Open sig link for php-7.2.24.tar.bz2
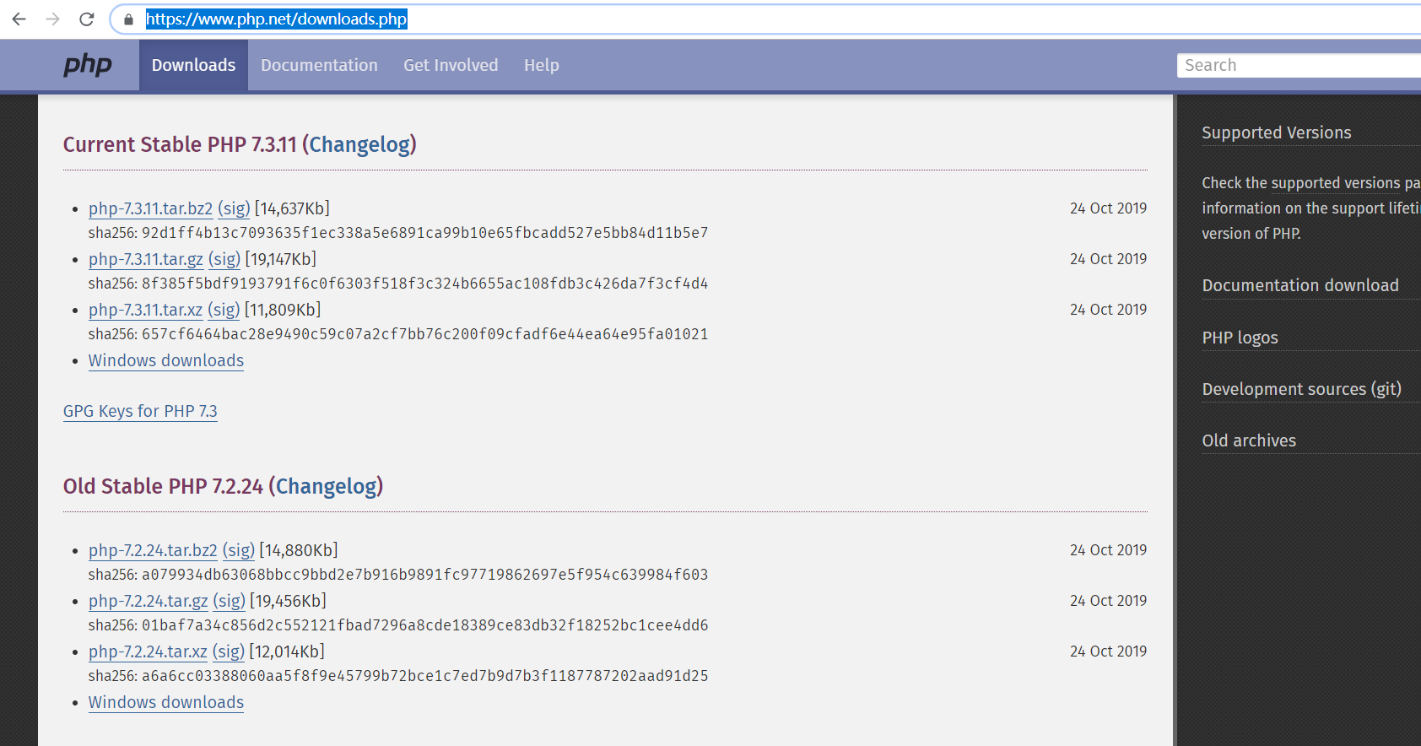This screenshot has width=1421, height=746. click(x=239, y=550)
